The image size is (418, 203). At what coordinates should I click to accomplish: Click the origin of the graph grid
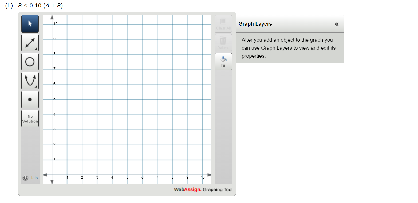52,175
